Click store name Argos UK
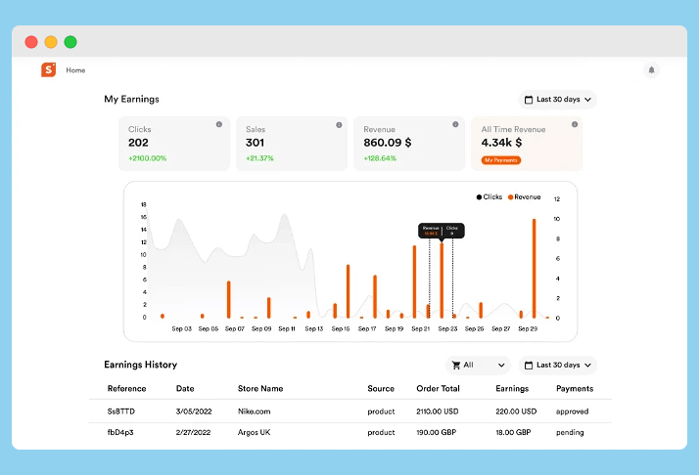The height and width of the screenshot is (475, 699). (x=255, y=432)
